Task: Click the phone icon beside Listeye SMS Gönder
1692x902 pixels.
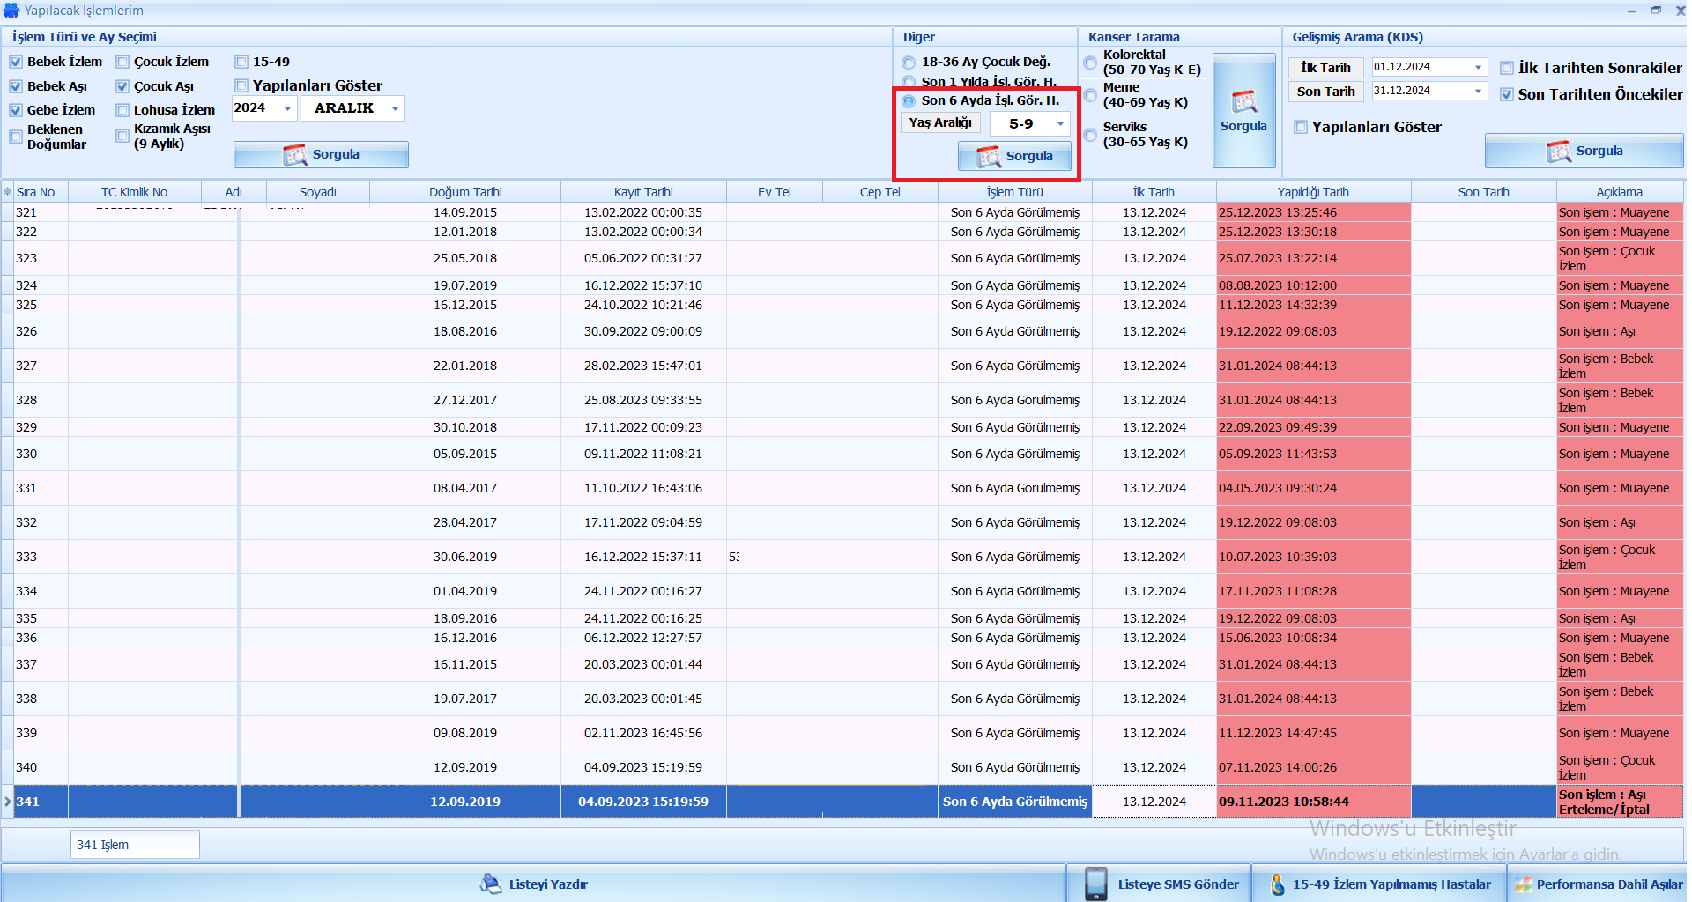Action: pyautogui.click(x=1096, y=884)
